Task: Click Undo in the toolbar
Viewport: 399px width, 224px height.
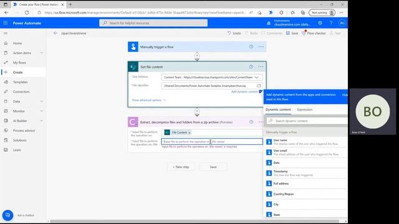Action: coord(234,33)
